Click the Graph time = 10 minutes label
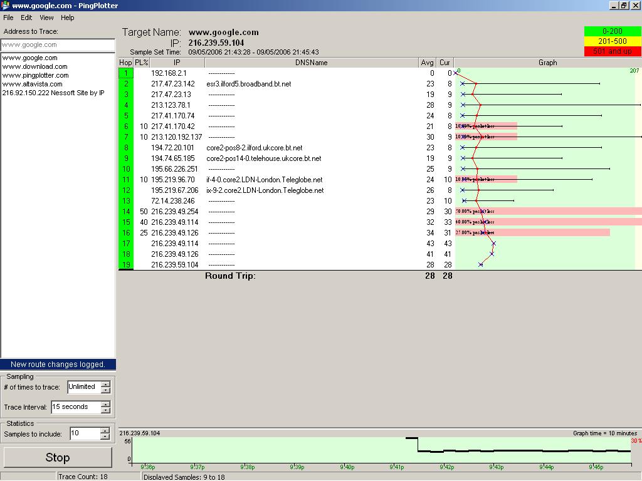Screen dimensions: 642x481 pyautogui.click(x=605, y=433)
